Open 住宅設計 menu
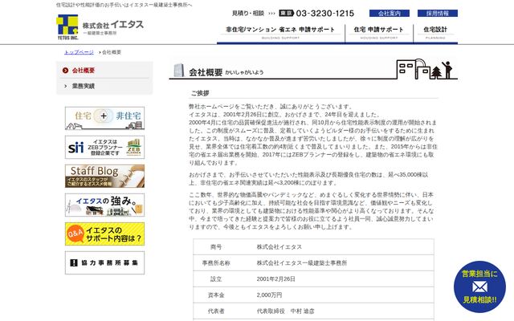 pos(435,33)
